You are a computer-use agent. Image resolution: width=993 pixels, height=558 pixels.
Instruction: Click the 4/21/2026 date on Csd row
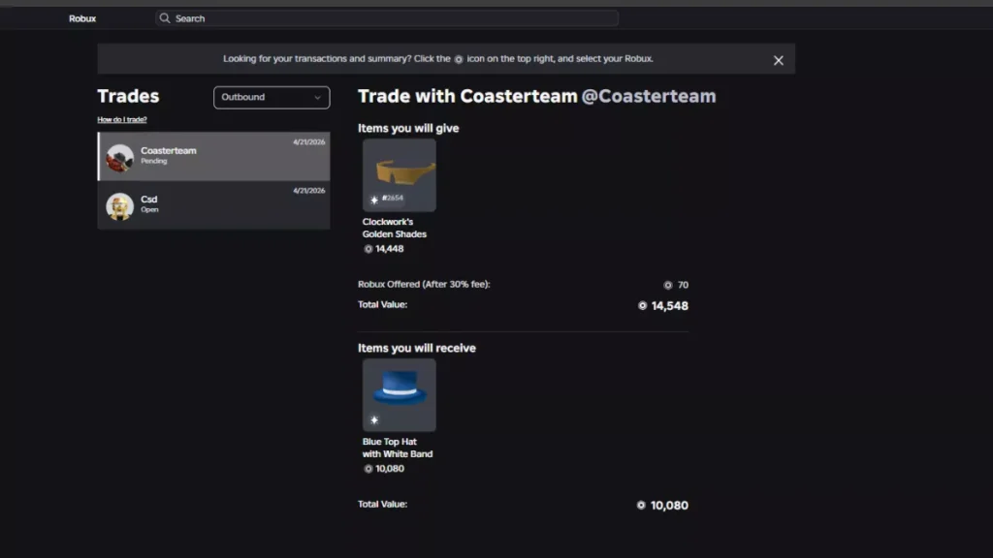(x=309, y=191)
